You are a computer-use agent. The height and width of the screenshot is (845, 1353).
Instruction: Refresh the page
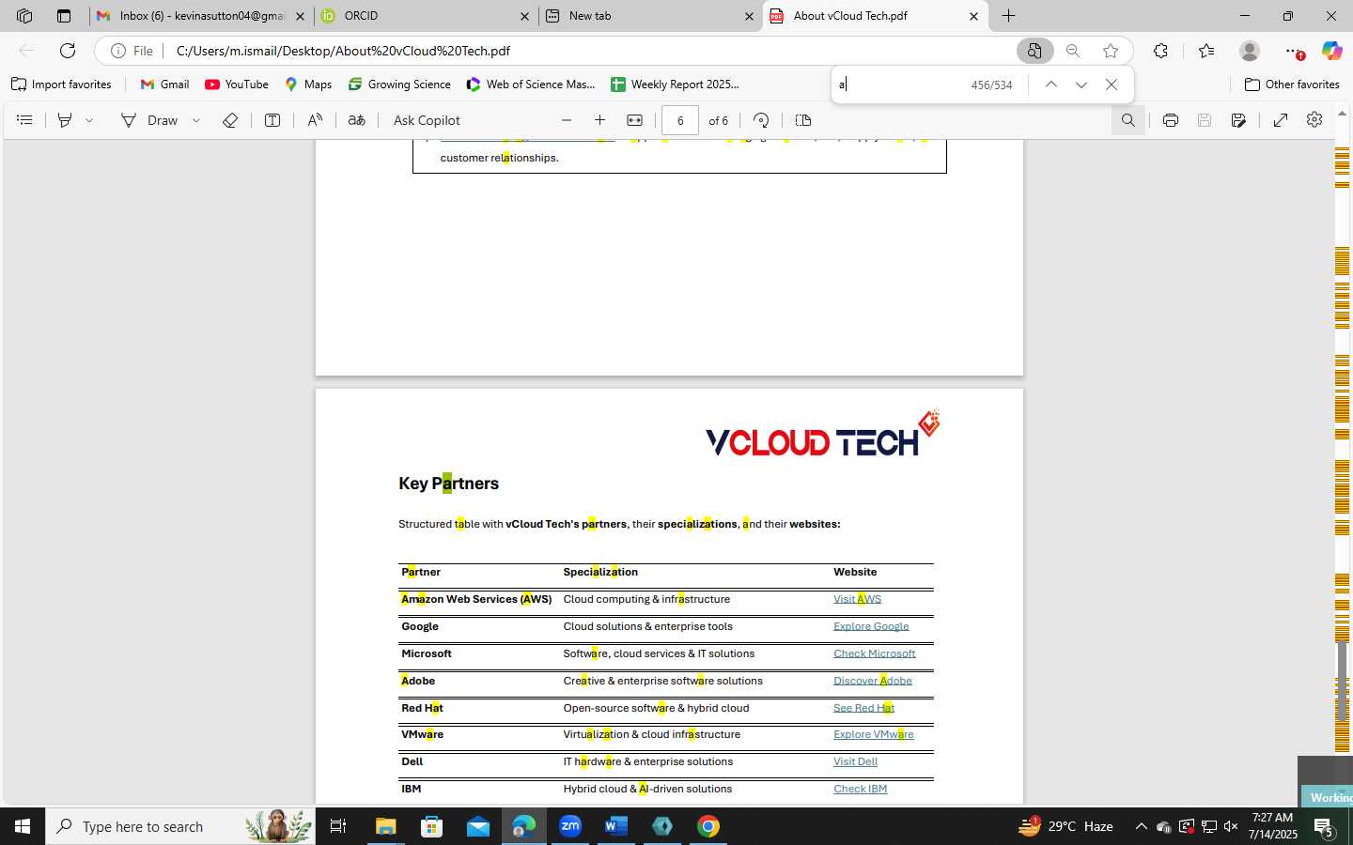pyautogui.click(x=68, y=51)
